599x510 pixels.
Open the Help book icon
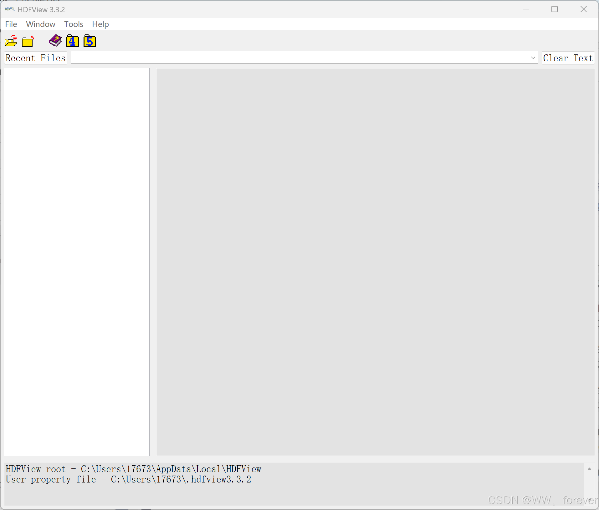[55, 41]
